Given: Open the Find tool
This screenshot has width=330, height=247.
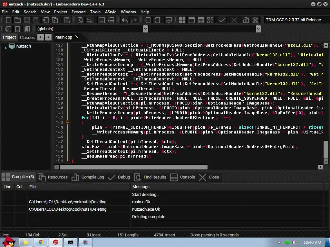Looking at the screenshot, I should pos(80,20).
